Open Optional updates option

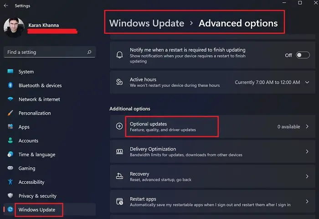point(213,126)
